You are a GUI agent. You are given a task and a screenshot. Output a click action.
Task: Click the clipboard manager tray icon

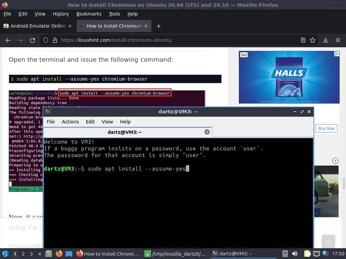(x=307, y=254)
